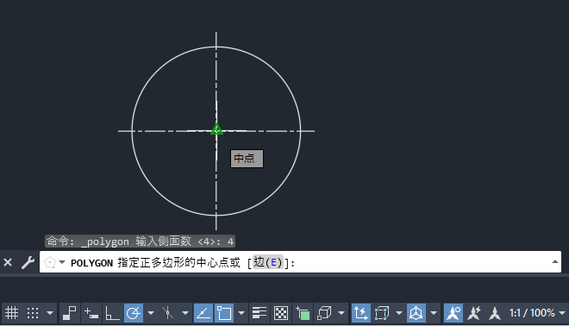The width and height of the screenshot is (569, 326).
Task: Toggle selection filtering icon
Action: coord(382,312)
